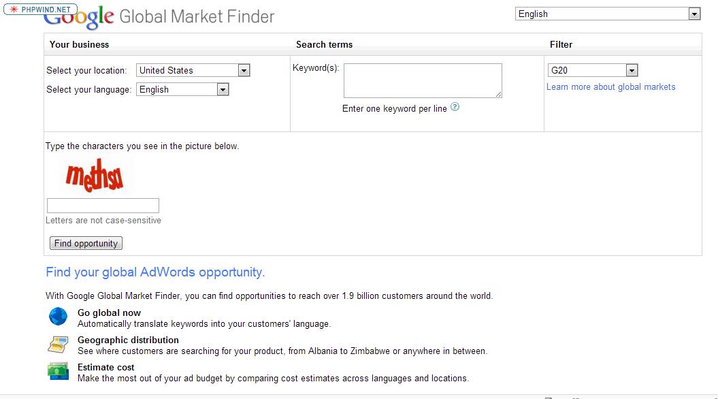Click the Global Market Finder title text
This screenshot has width=718, height=399.
coord(197,17)
